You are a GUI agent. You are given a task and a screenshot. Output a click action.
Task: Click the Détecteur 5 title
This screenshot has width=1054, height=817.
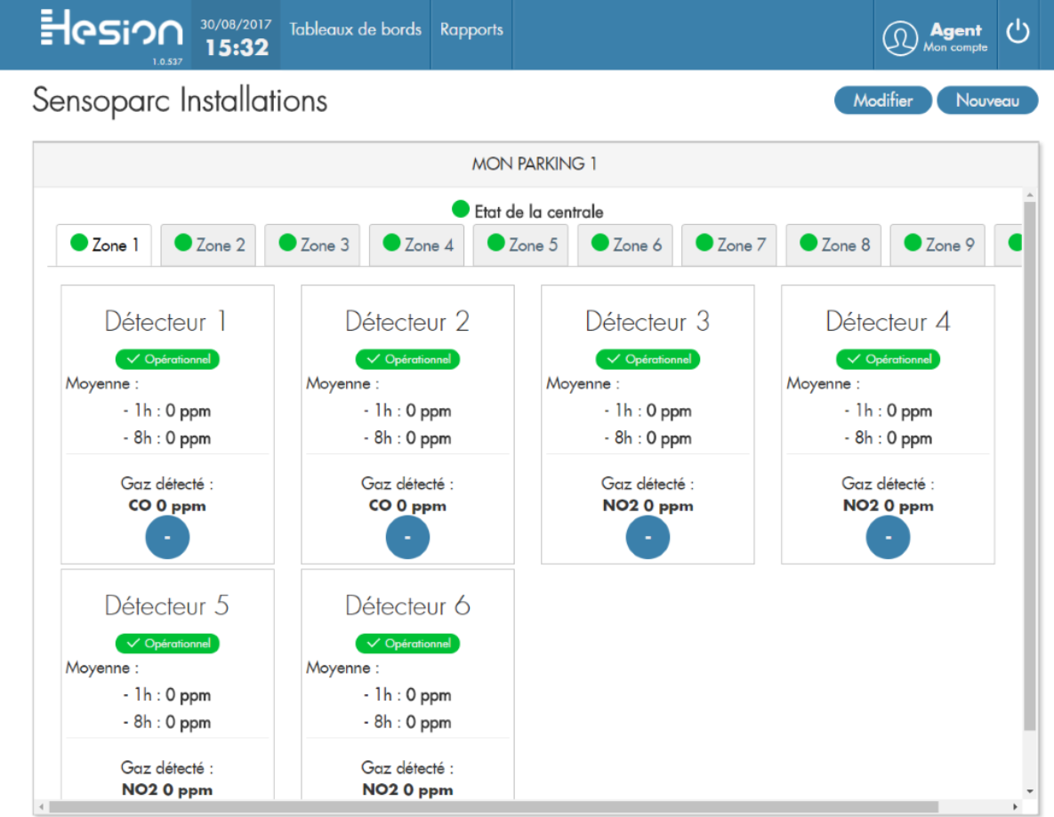tap(166, 606)
